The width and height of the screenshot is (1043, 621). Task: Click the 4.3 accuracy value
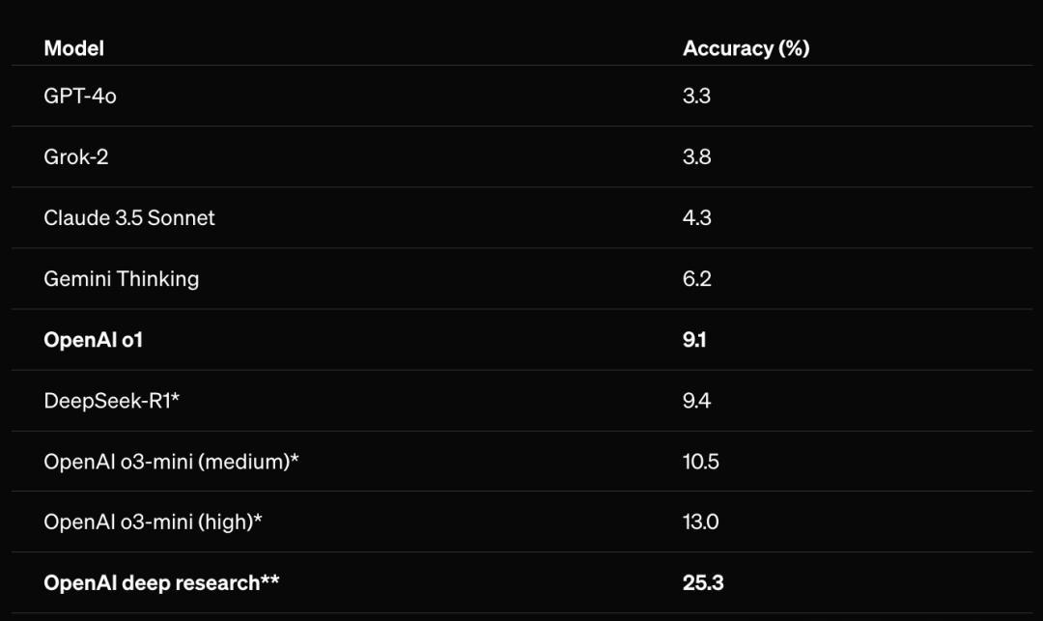696,218
